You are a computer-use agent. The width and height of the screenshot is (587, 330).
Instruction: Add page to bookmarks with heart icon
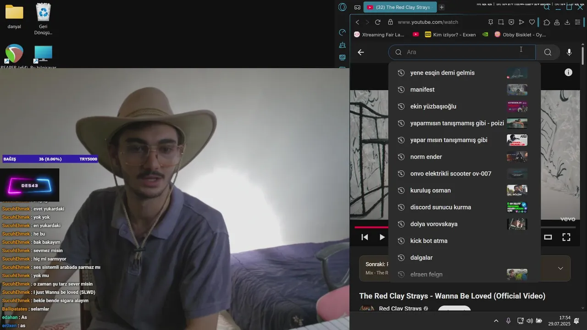pos(532,22)
